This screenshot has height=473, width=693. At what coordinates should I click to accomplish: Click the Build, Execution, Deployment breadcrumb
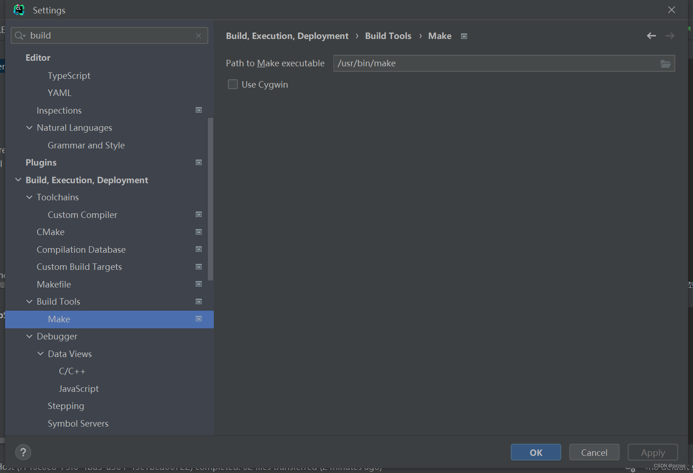click(287, 36)
